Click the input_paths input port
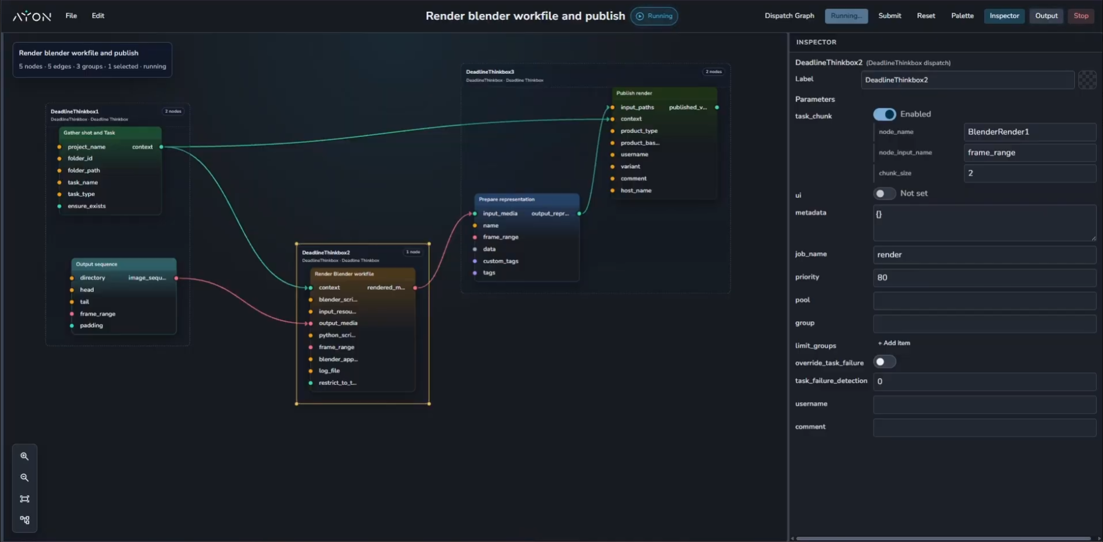This screenshot has width=1103, height=542. [612, 107]
